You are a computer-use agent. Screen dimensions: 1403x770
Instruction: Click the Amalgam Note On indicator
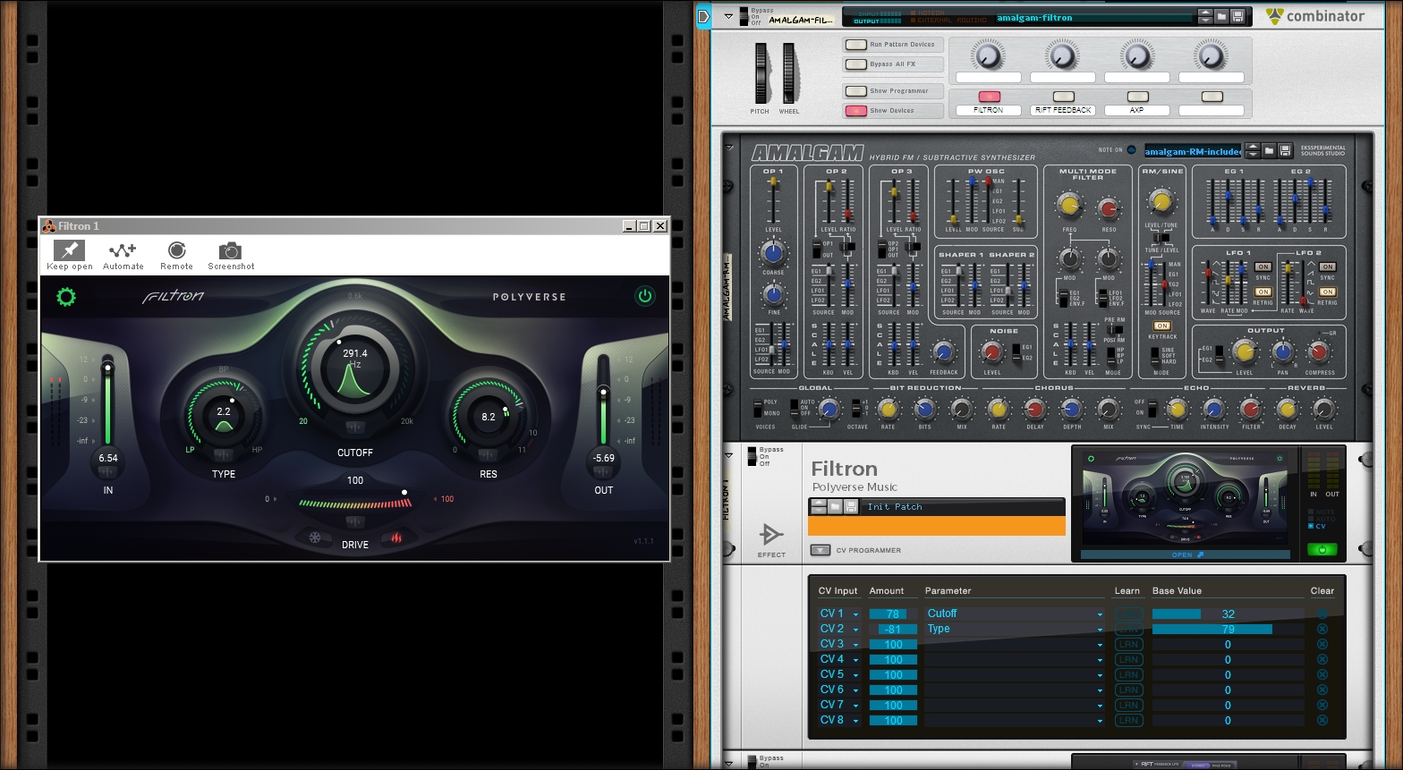(1131, 150)
